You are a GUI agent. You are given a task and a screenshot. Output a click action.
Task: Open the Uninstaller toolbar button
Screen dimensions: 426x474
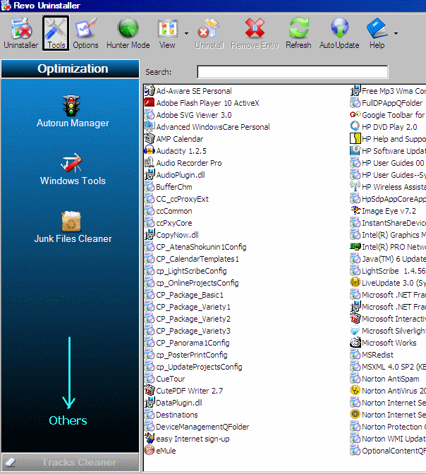(x=21, y=33)
